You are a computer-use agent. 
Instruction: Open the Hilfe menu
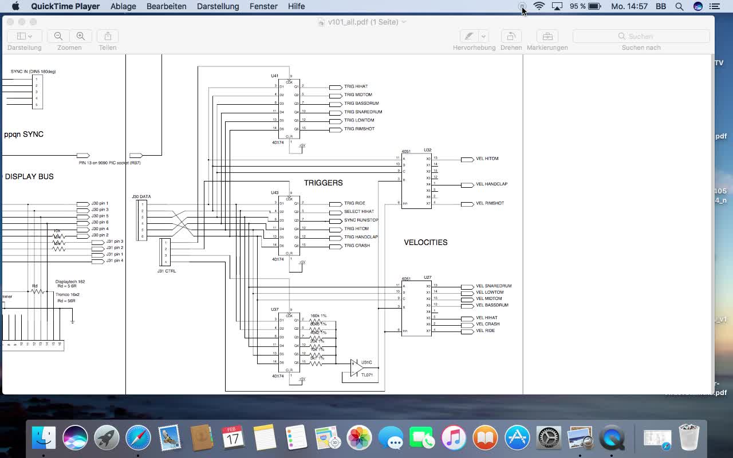click(x=296, y=6)
